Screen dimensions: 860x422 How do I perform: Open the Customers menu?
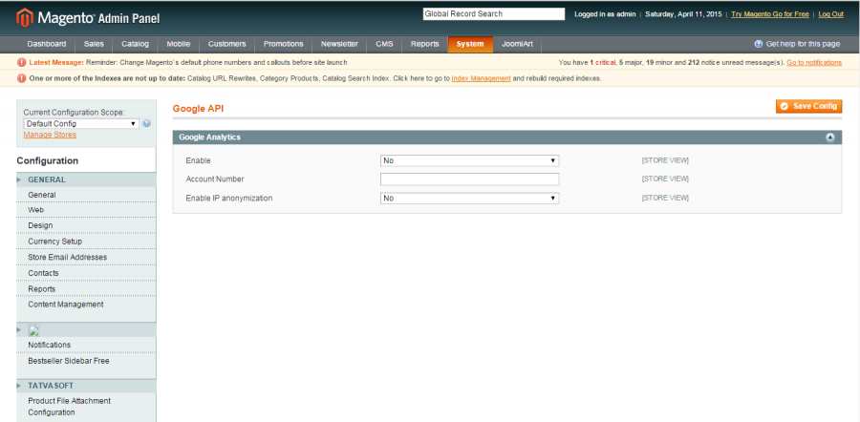point(227,44)
